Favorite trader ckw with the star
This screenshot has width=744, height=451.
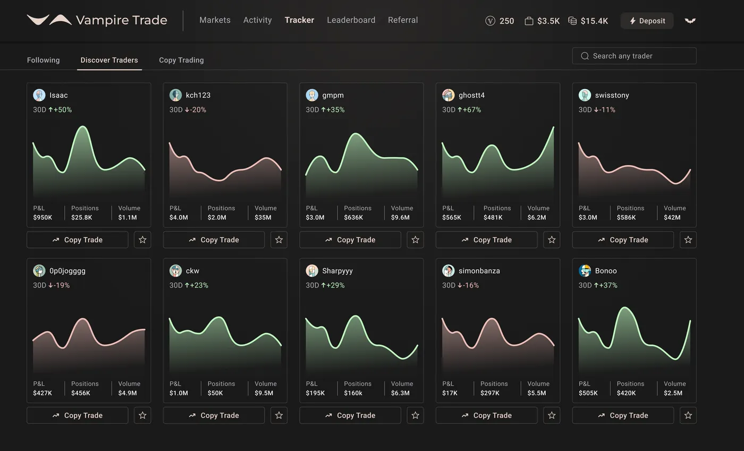(x=278, y=415)
